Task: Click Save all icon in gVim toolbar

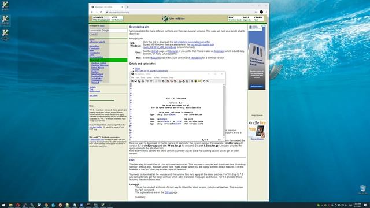Action: pyautogui.click(x=139, y=81)
